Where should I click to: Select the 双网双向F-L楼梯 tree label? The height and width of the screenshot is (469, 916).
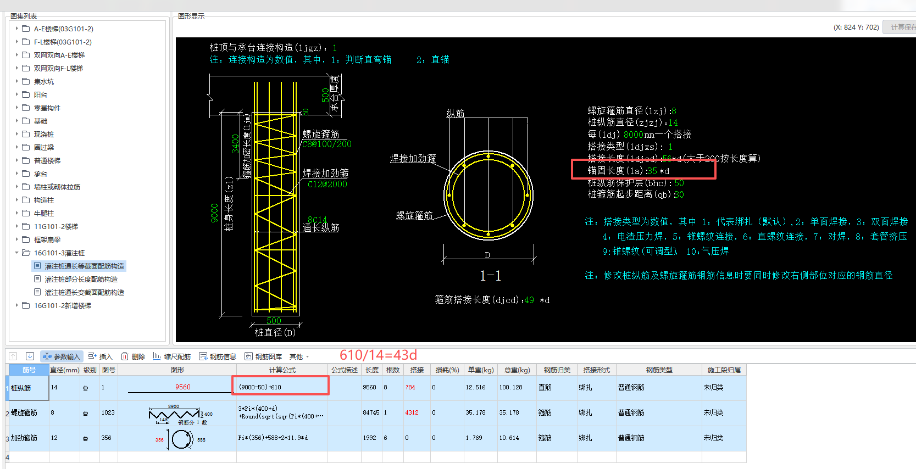(58, 68)
